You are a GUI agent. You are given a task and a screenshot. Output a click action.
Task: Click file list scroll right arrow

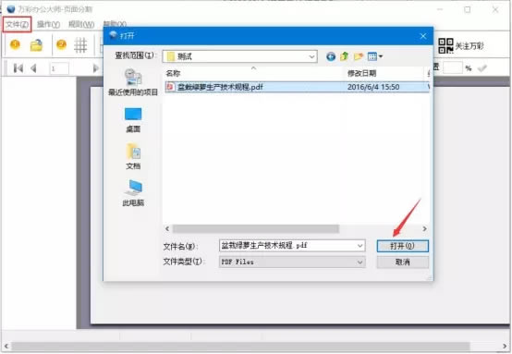pos(424,229)
